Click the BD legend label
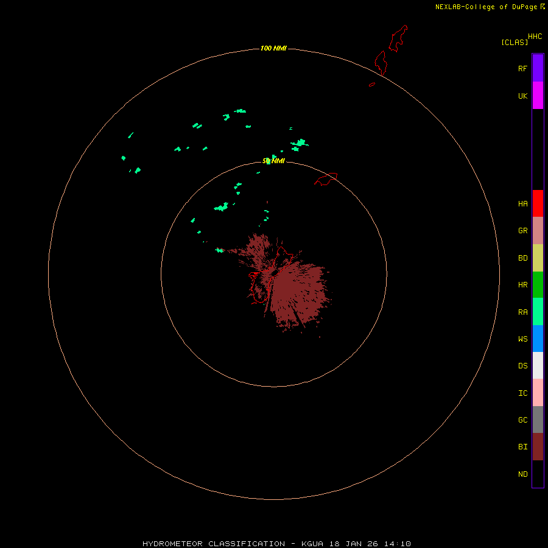Screen dimensions: 548x548 click(x=522, y=258)
